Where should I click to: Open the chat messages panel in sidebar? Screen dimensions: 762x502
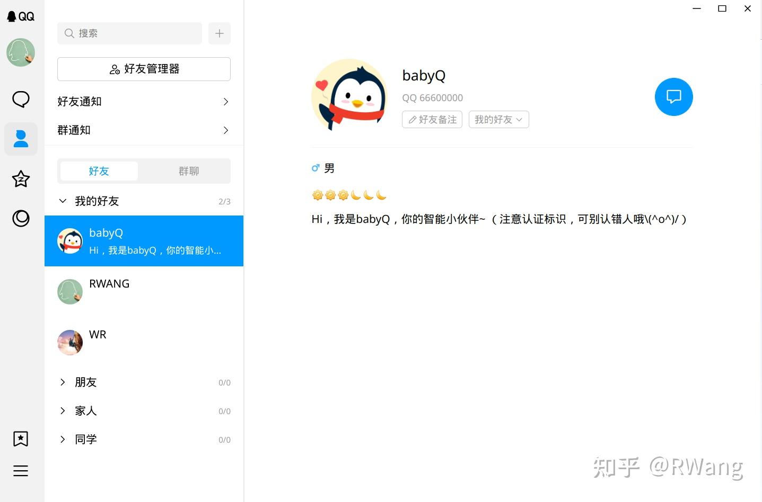[x=21, y=99]
